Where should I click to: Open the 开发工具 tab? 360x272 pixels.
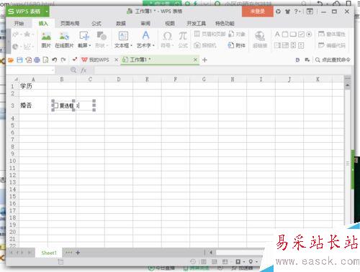point(196,23)
